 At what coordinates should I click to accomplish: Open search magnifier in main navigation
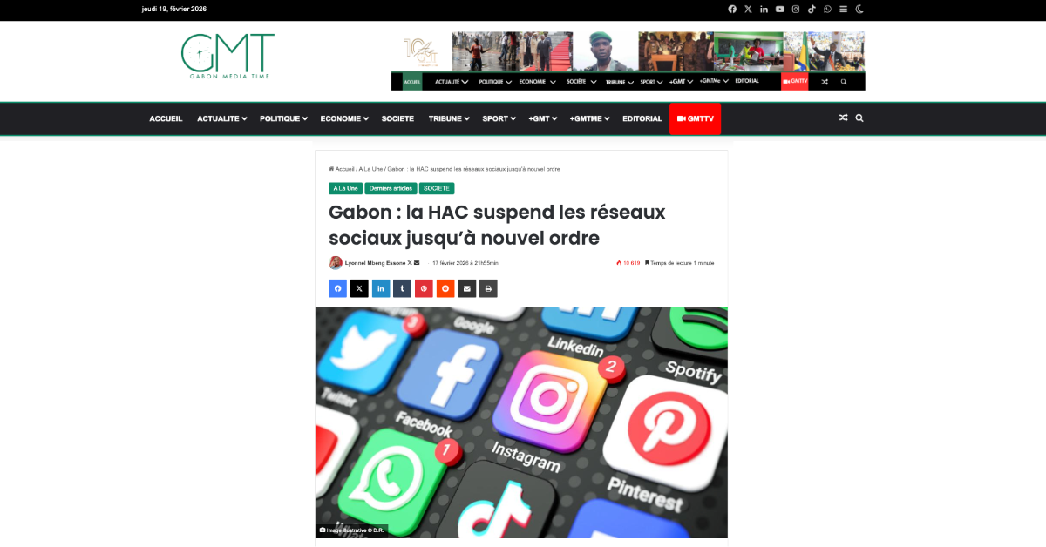859,118
